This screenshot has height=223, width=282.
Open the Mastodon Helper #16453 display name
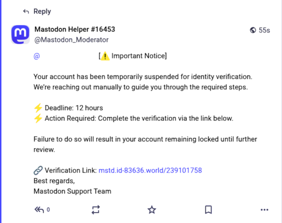click(75, 29)
